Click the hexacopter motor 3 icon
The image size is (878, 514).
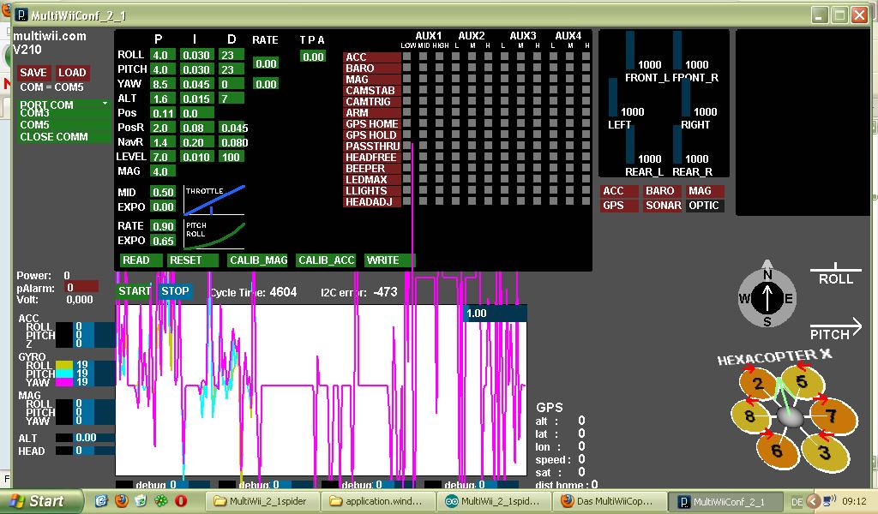824,452
